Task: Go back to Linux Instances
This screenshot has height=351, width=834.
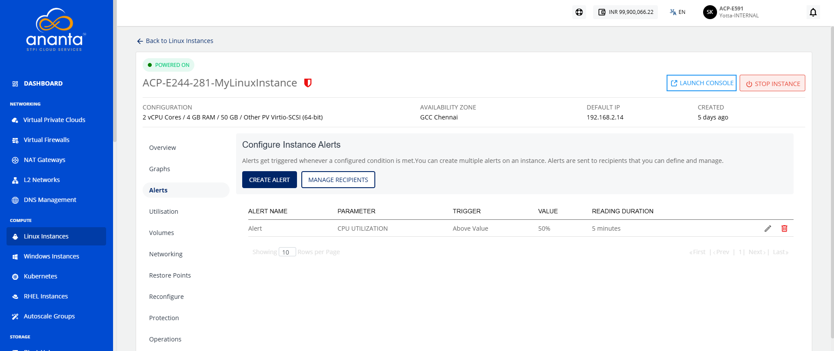Action: tap(175, 41)
